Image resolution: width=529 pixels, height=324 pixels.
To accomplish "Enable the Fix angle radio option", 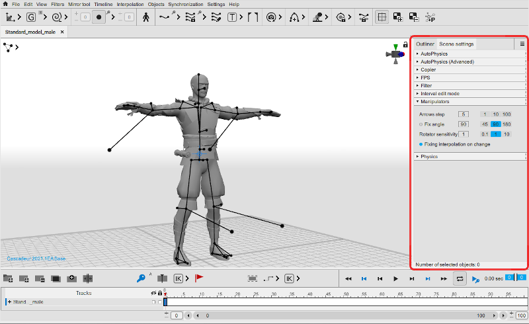I will pyautogui.click(x=421, y=124).
